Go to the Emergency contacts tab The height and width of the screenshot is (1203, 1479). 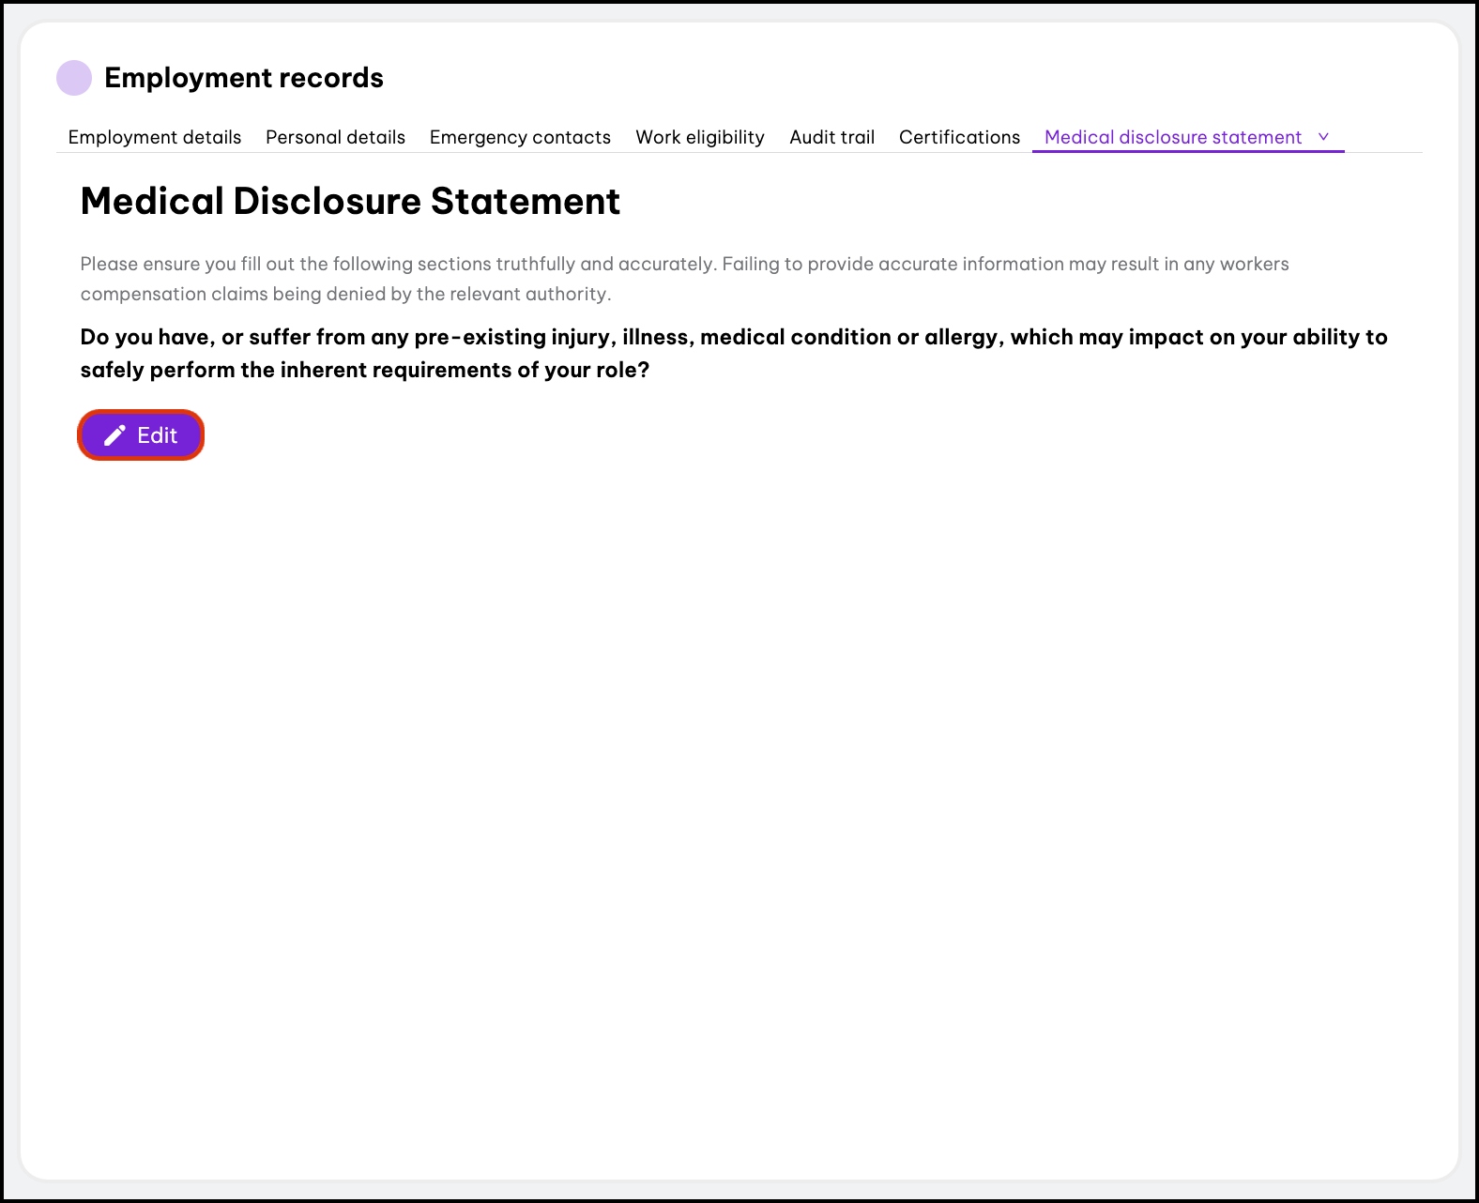click(520, 137)
